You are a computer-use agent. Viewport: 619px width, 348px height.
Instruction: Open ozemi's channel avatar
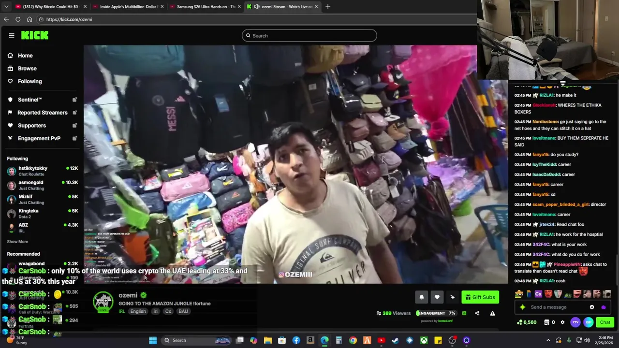click(103, 303)
